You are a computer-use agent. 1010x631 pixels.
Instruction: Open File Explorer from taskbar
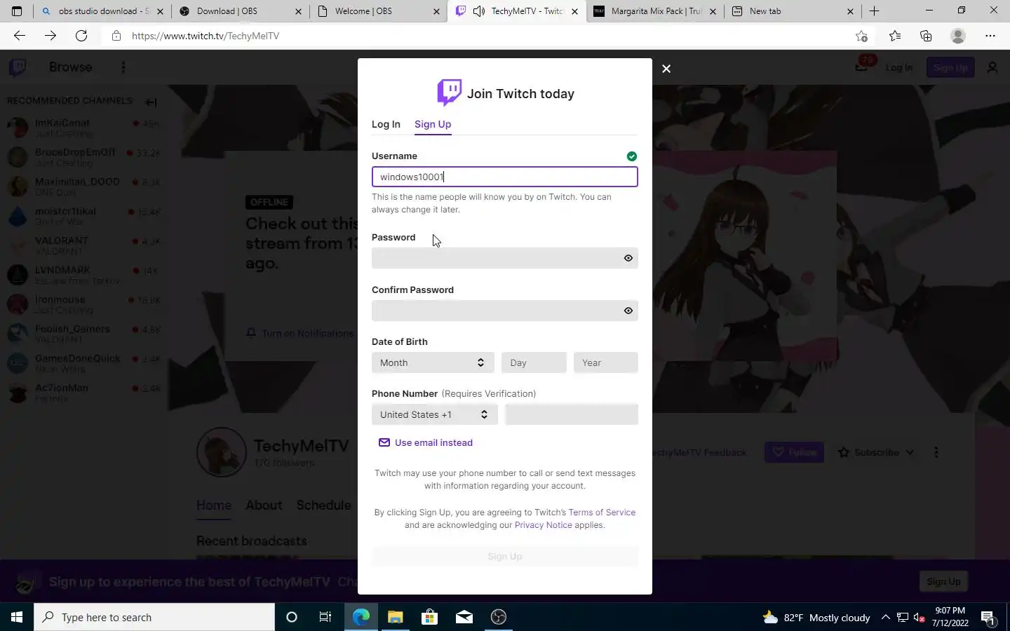click(395, 617)
